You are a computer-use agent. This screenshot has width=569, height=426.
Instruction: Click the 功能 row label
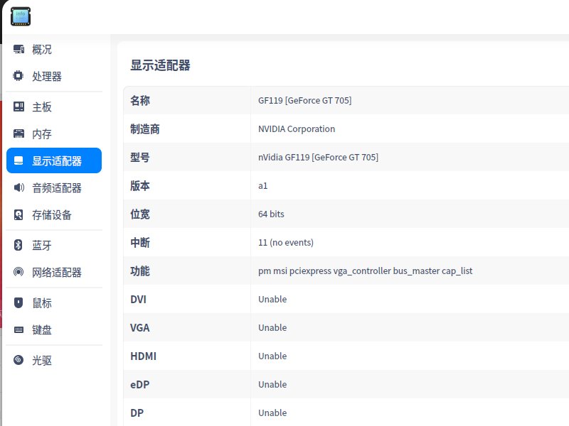coord(140,271)
